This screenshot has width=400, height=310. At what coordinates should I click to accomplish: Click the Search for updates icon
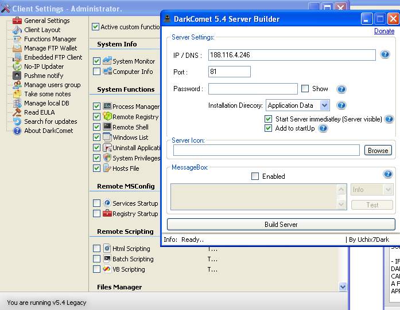(x=17, y=121)
